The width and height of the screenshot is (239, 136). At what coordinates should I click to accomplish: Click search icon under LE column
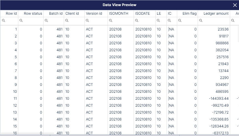158,20
